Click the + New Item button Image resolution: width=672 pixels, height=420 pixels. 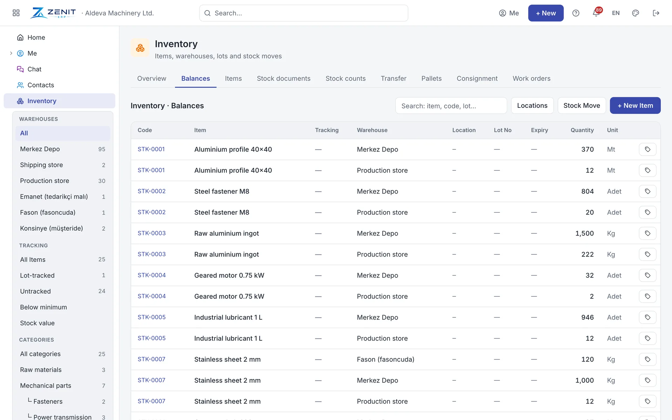click(635, 105)
